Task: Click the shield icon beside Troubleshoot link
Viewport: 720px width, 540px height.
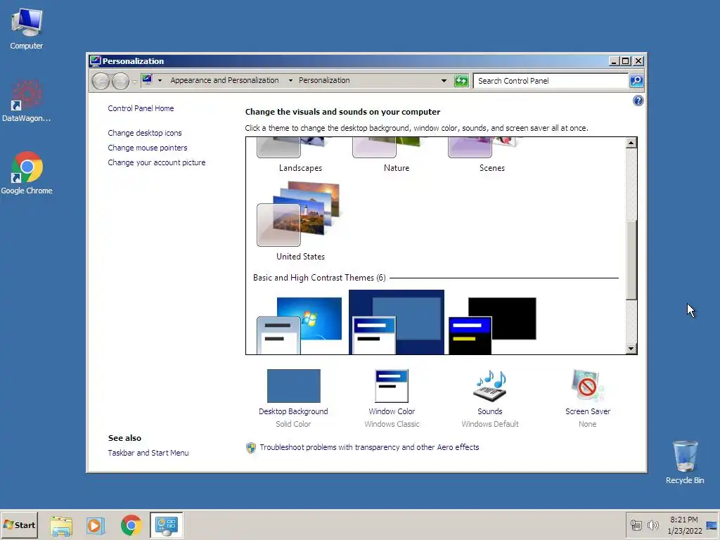Action: point(251,448)
